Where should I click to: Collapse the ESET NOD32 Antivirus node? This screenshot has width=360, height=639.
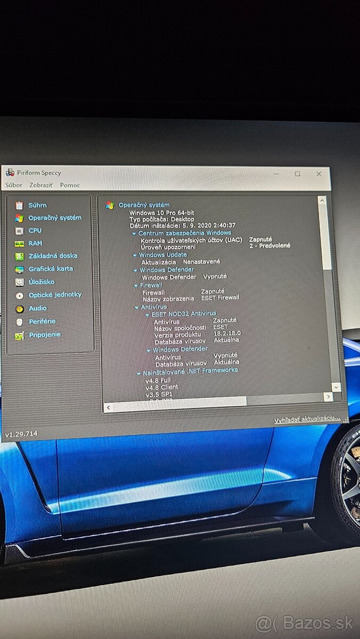(x=148, y=314)
